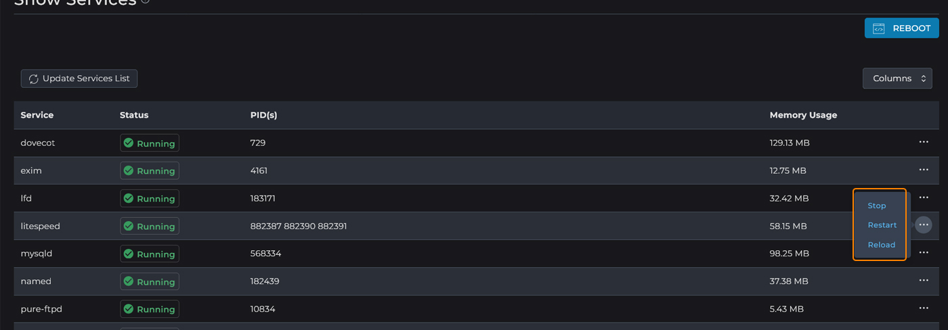Click the Status column header
Image resolution: width=948 pixels, height=330 pixels.
click(x=134, y=115)
